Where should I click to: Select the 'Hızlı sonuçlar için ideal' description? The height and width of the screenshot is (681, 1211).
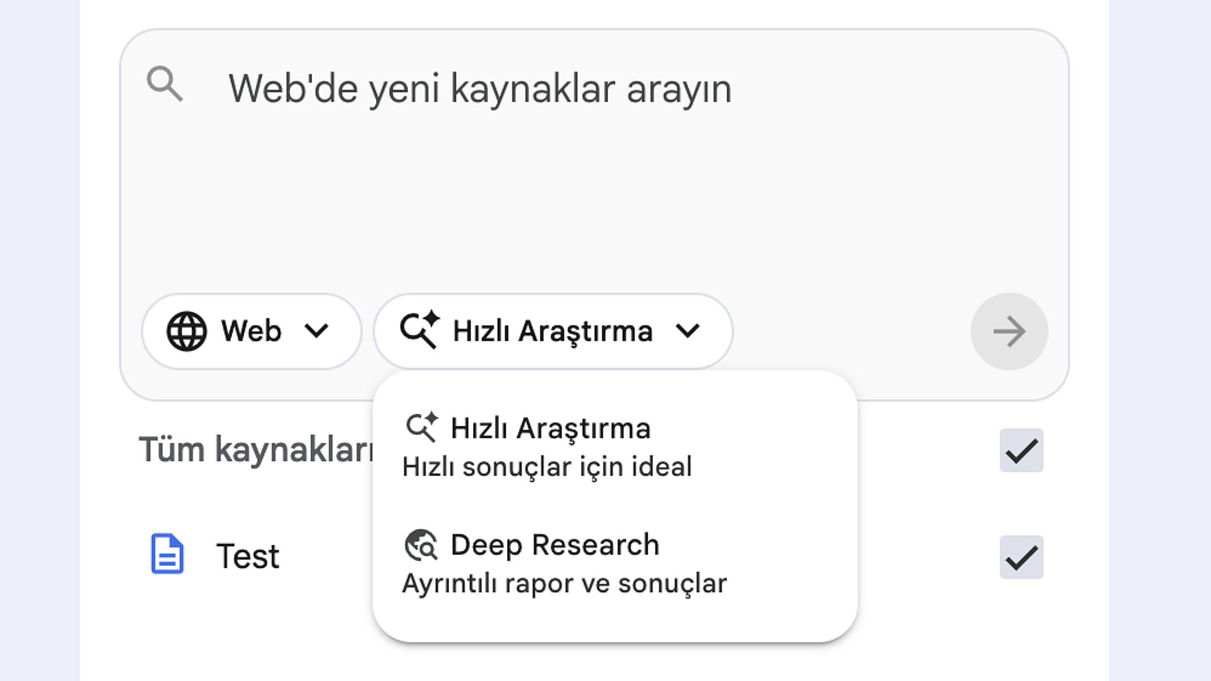[547, 467]
